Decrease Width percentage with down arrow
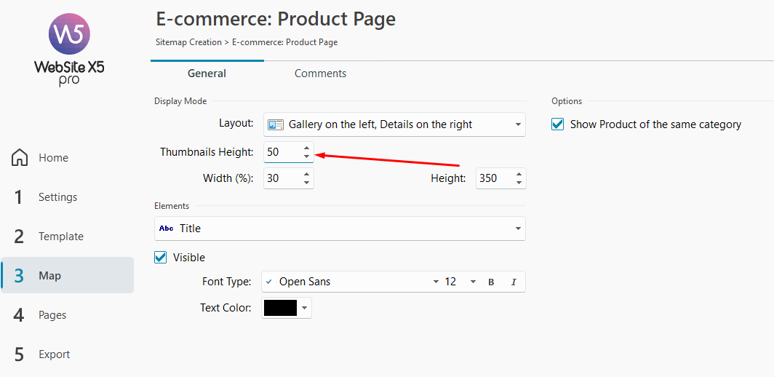The height and width of the screenshot is (377, 774). pyautogui.click(x=306, y=183)
